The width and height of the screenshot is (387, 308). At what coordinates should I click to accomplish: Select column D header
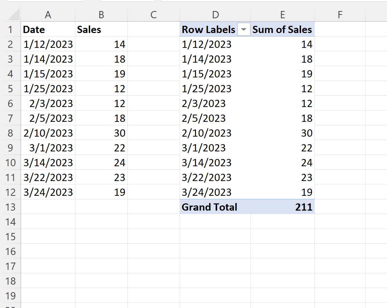tap(215, 15)
